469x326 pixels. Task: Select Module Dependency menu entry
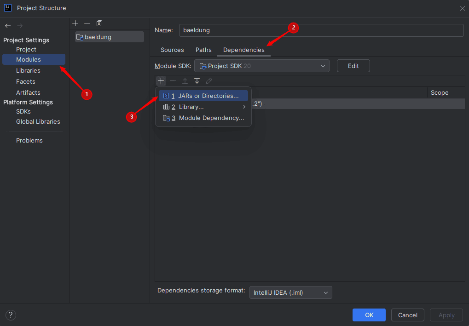203,118
